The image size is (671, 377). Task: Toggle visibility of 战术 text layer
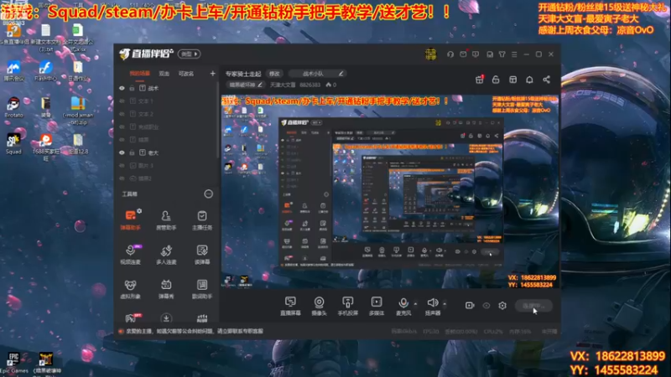(122, 88)
